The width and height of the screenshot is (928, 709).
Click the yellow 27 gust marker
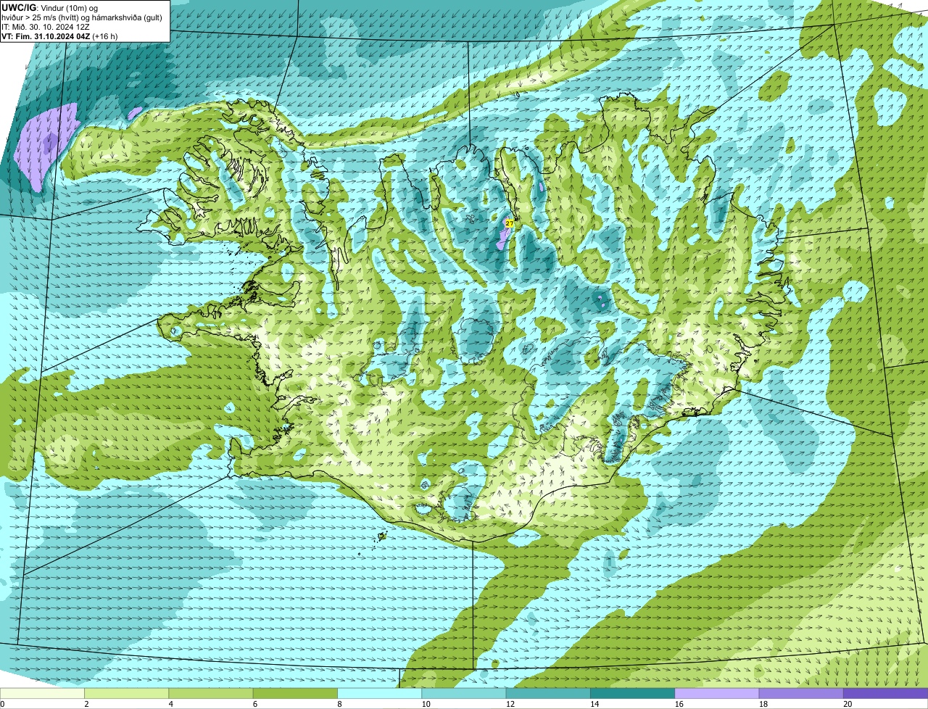[509, 224]
